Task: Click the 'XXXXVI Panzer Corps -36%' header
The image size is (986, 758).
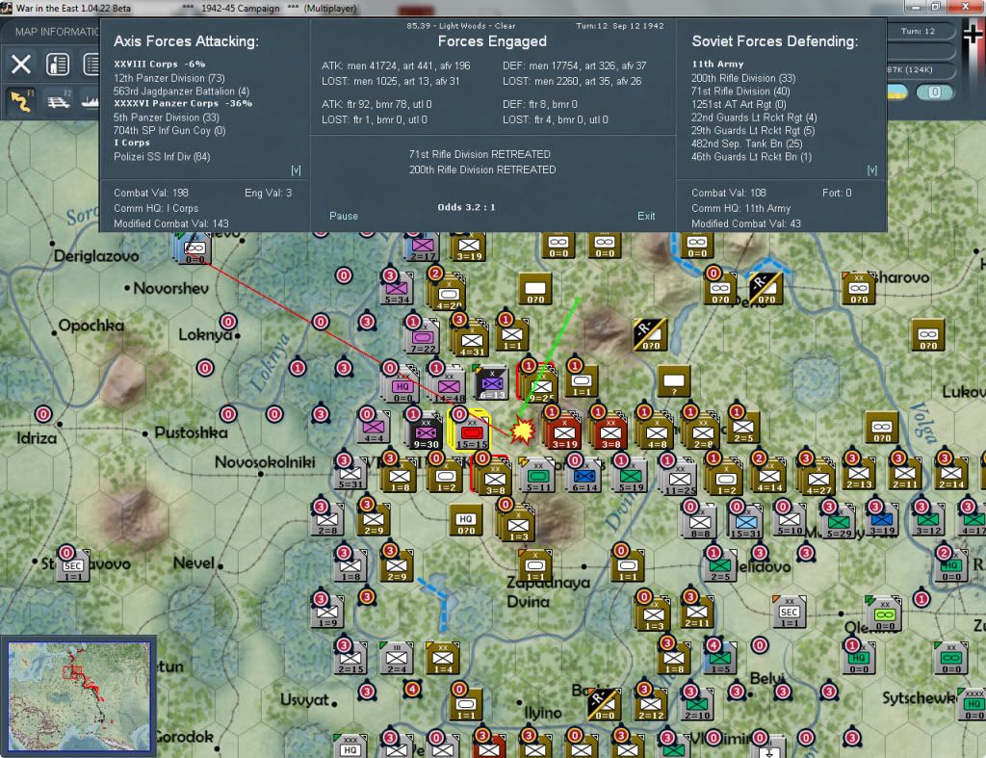Action: point(183,104)
